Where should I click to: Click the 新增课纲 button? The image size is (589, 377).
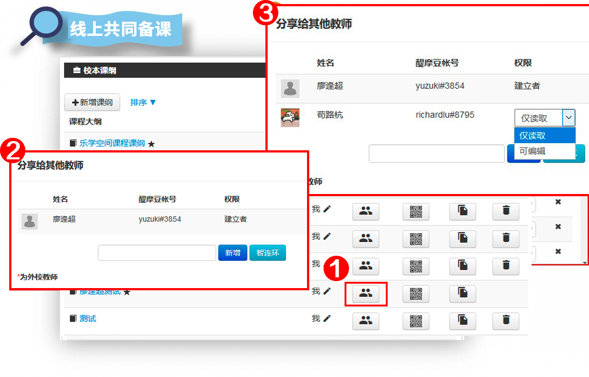click(x=92, y=103)
